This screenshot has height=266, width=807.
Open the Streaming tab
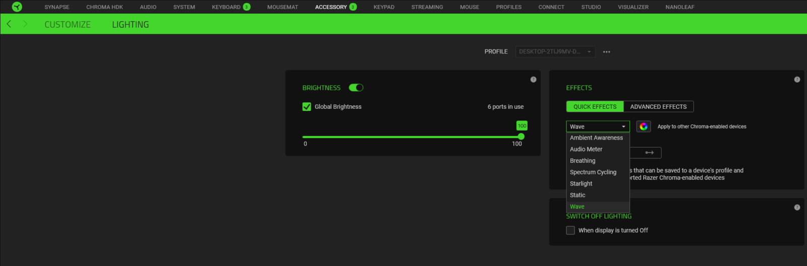tap(427, 7)
